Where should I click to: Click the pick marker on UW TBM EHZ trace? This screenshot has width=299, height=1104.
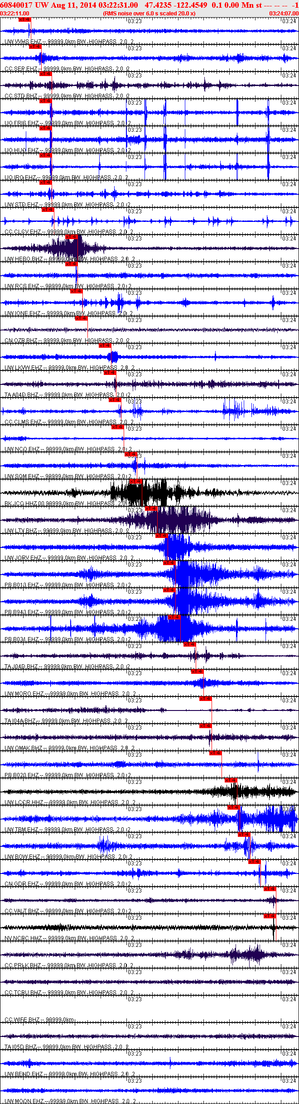coord(234,807)
